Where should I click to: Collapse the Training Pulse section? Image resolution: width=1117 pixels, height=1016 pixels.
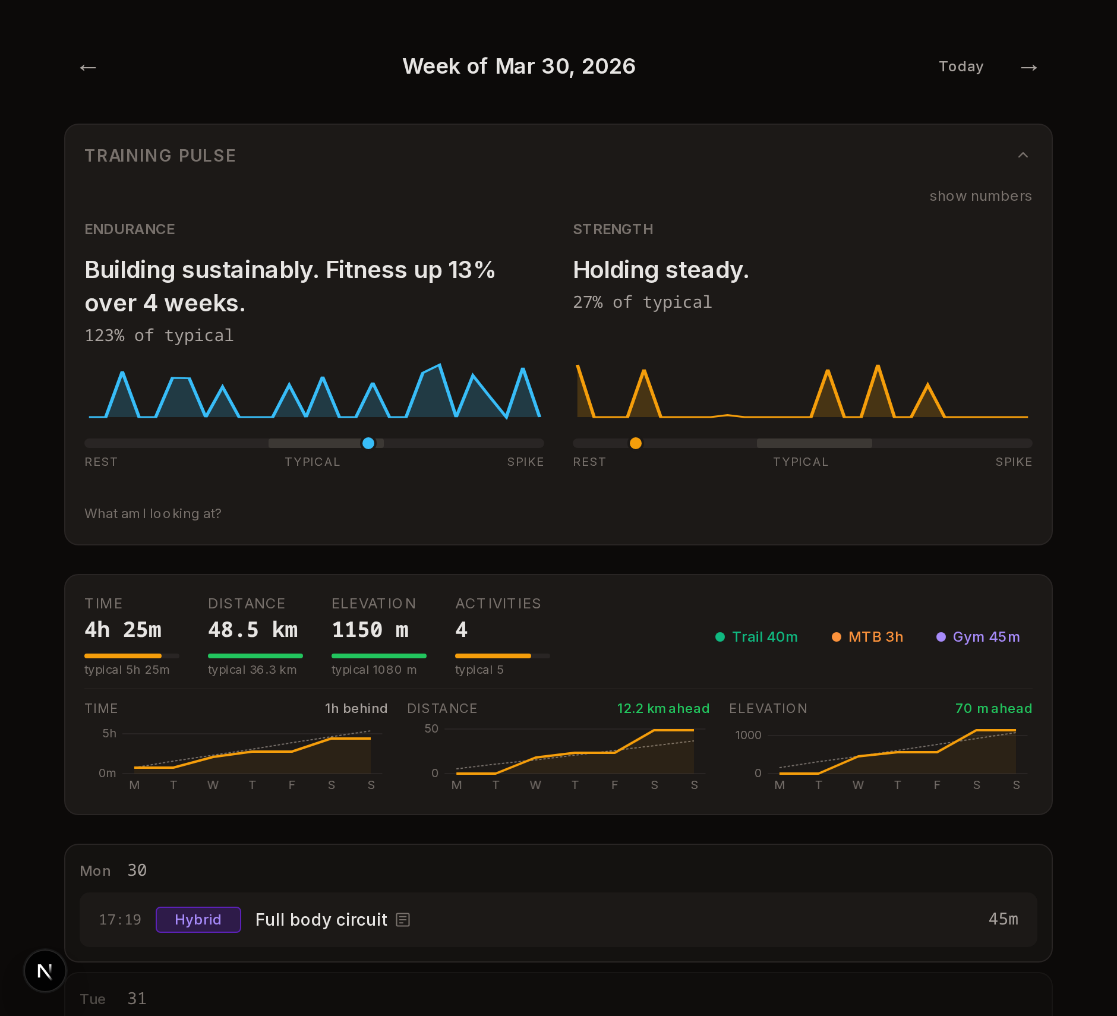pos(1023,155)
